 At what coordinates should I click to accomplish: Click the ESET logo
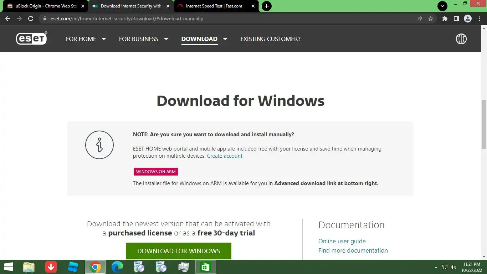coord(31,38)
